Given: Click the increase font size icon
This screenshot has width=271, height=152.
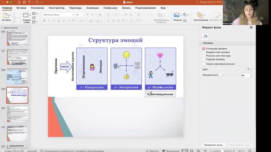Looking at the screenshot, I should click(x=88, y=15).
